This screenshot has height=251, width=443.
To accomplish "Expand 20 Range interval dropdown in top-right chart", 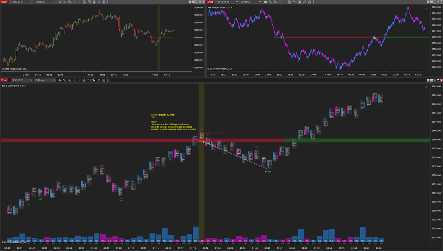I will [251, 2].
